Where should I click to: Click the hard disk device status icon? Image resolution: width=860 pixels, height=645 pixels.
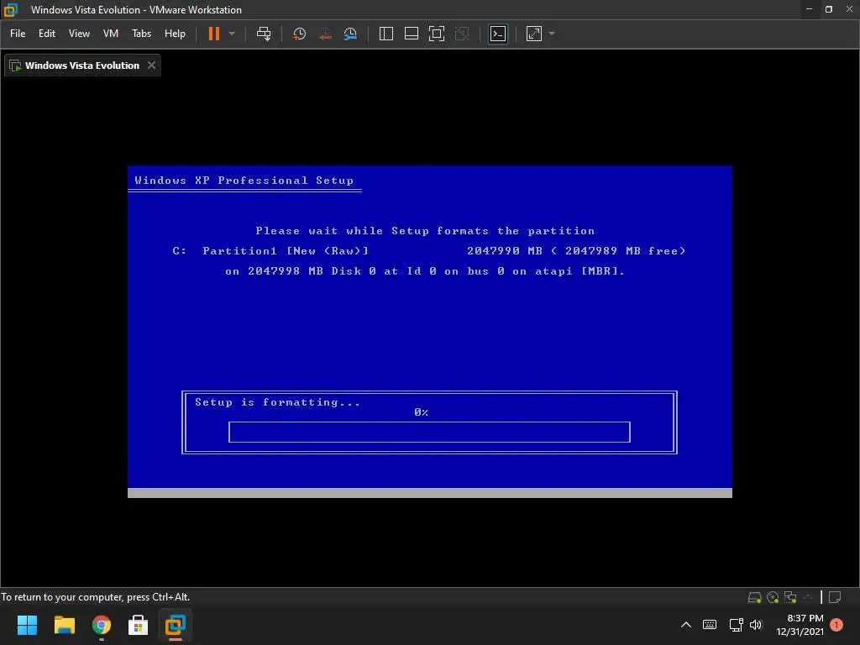tap(755, 597)
